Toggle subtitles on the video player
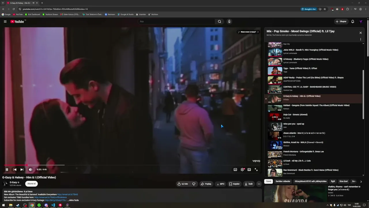The height and width of the screenshot is (208, 369). [x=235, y=170]
